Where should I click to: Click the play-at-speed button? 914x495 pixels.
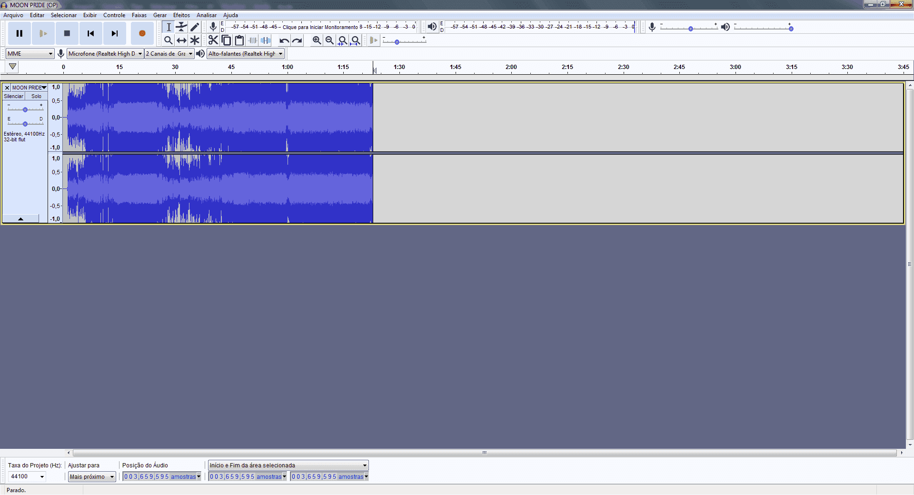pos(374,40)
